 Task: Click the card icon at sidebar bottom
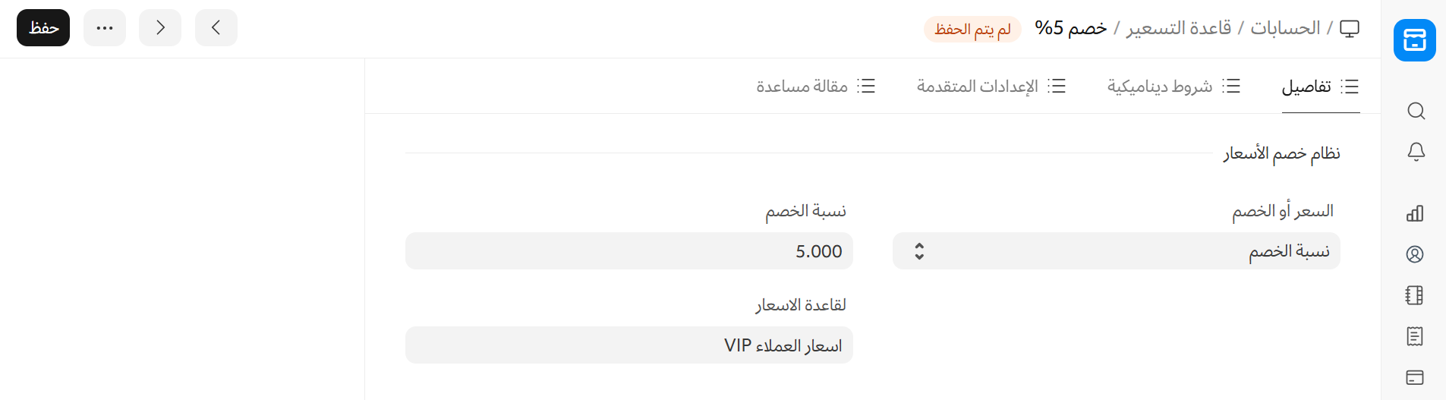click(x=1415, y=377)
